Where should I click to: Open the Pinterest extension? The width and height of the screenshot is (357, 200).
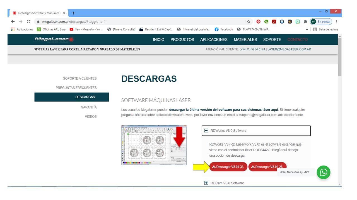259,22
